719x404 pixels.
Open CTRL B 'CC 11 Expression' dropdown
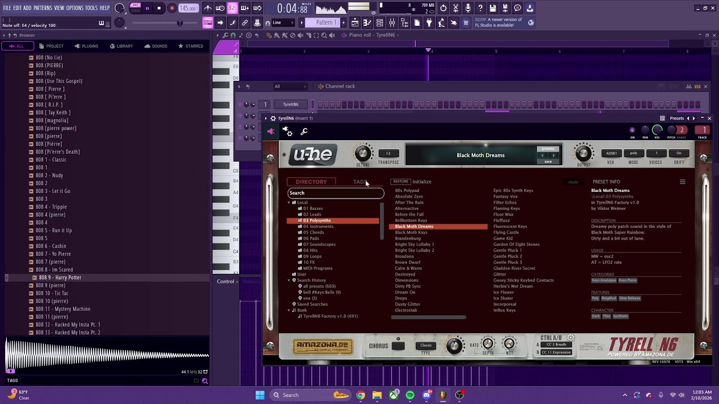point(556,352)
